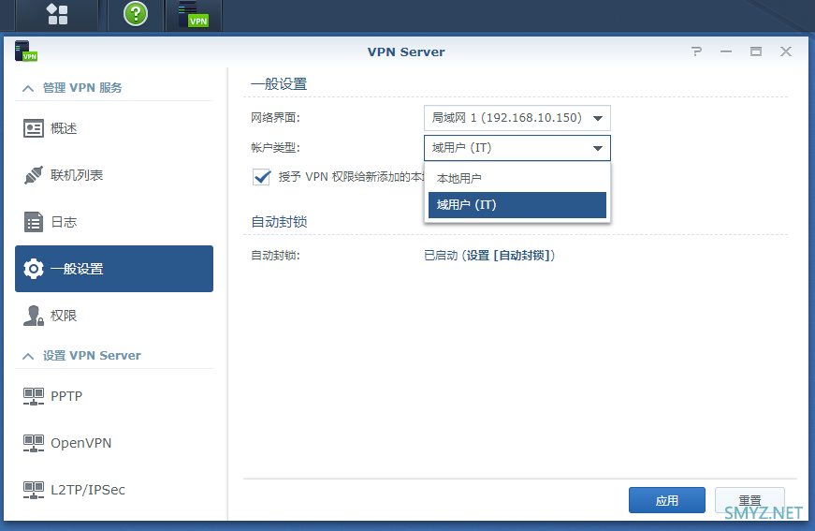Screen dimensions: 815x531
Task: Close the VPN Server window
Action: tap(786, 52)
